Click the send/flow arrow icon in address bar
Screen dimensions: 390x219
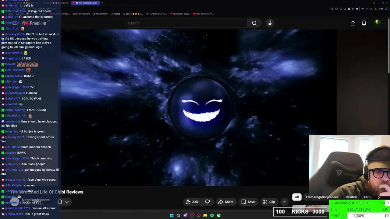pos(353,9)
